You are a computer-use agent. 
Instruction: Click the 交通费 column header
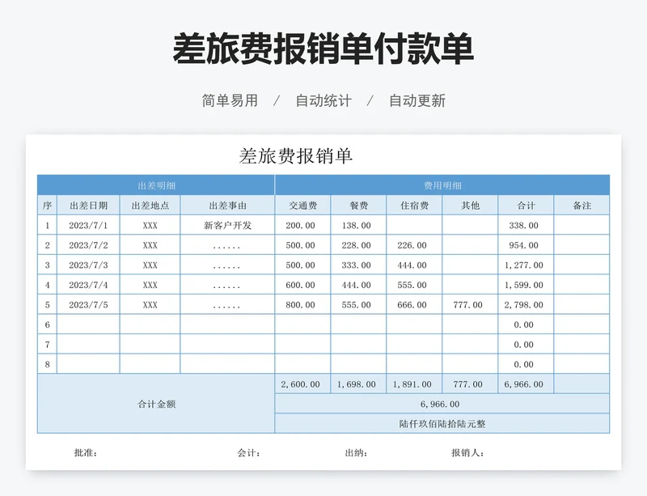tap(302, 206)
